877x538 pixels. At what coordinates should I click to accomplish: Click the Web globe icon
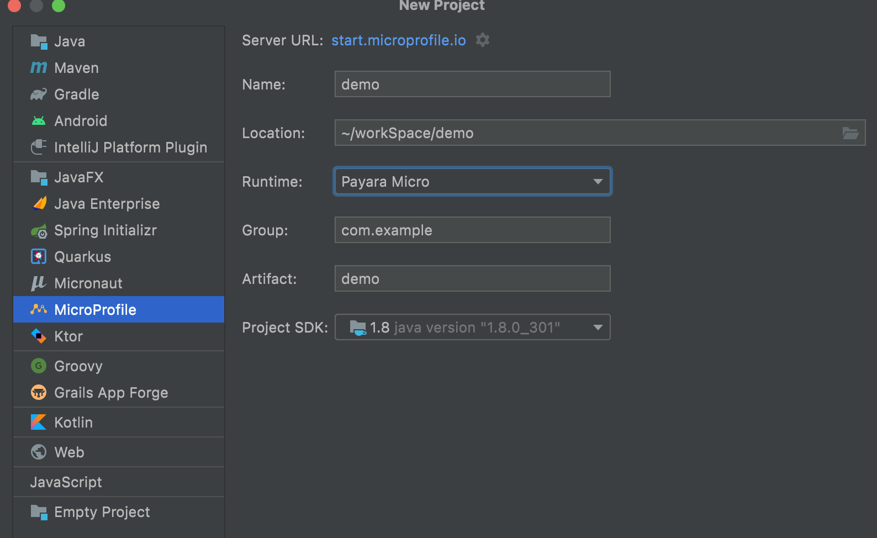click(39, 452)
